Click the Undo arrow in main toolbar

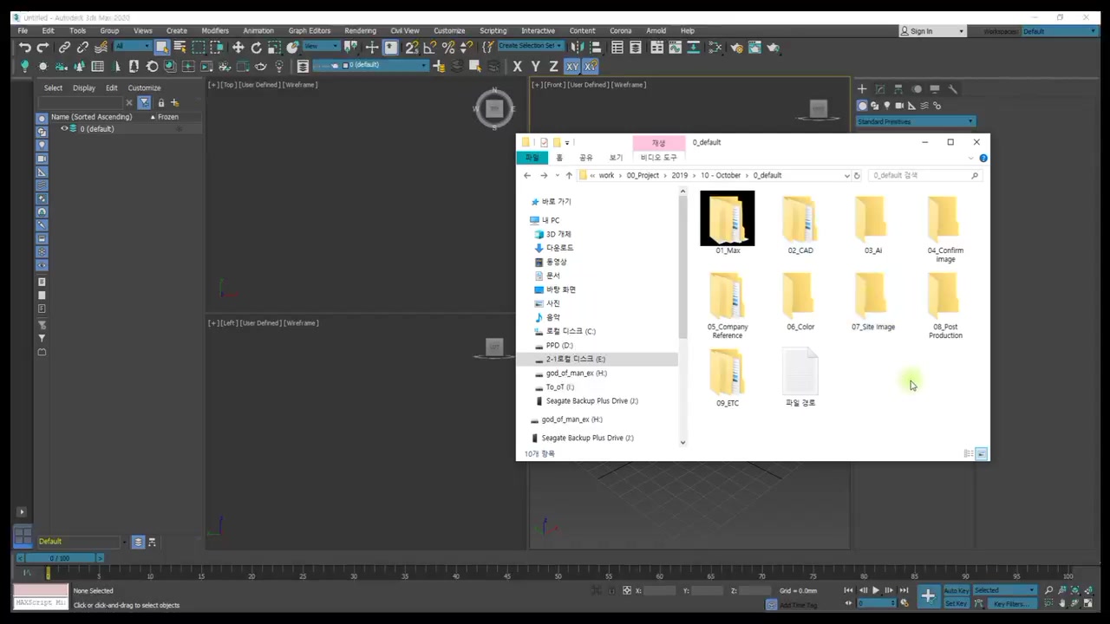(24, 48)
